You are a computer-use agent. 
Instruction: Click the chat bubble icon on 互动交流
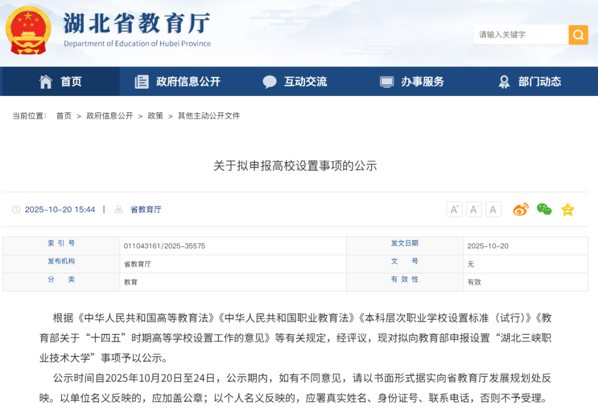(x=270, y=81)
